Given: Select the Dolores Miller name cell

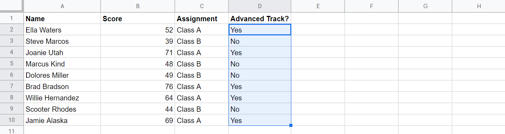Looking at the screenshot, I should 62,75.
